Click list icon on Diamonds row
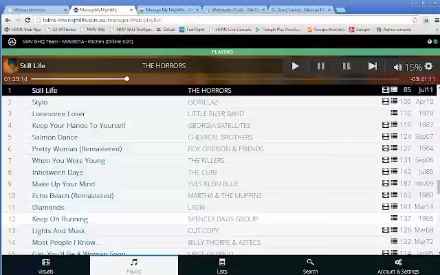This screenshot has height=275, width=440. tap(394, 206)
